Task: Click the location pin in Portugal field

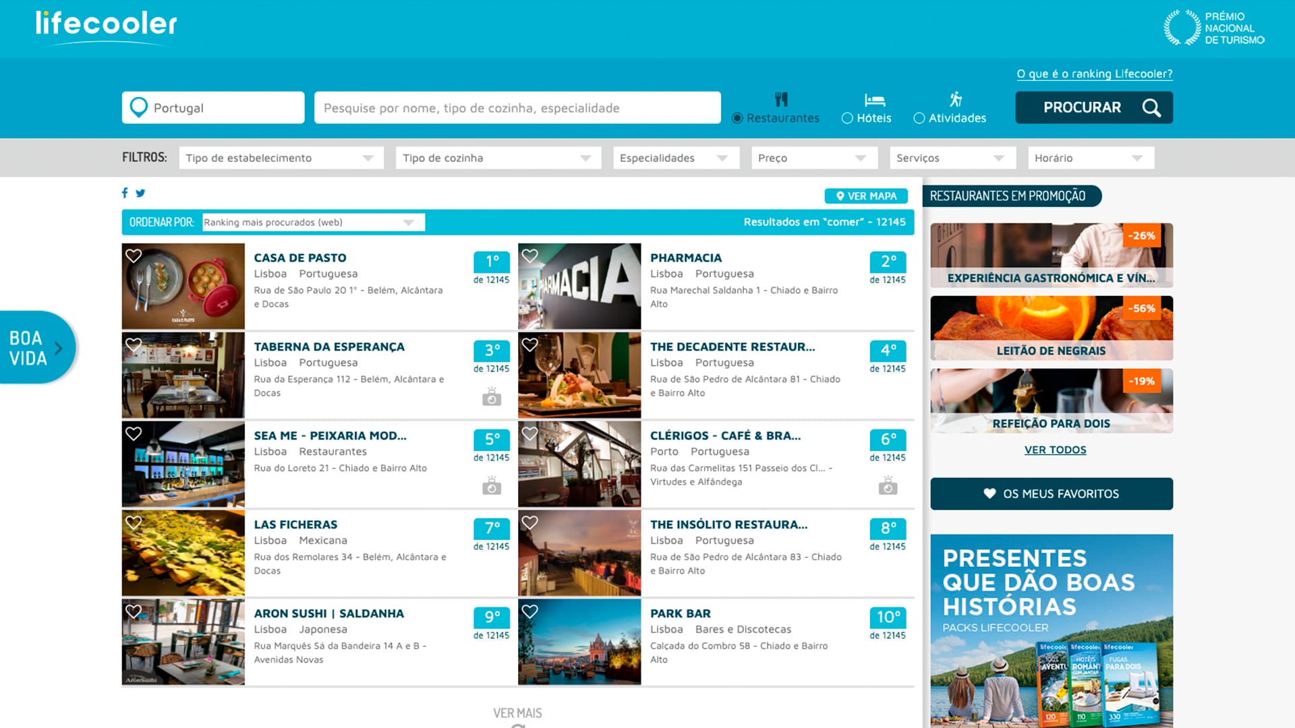Action: (x=139, y=107)
